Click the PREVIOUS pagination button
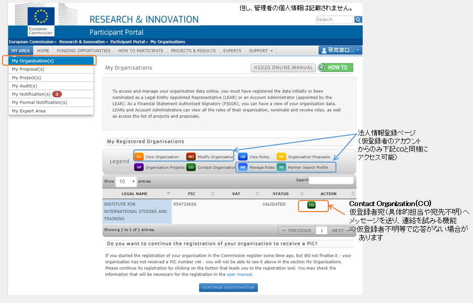The width and height of the screenshot is (473, 303). point(297,230)
